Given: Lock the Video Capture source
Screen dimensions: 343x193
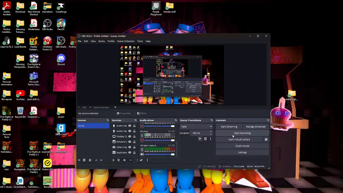Looking at the screenshot, I should [134, 147].
